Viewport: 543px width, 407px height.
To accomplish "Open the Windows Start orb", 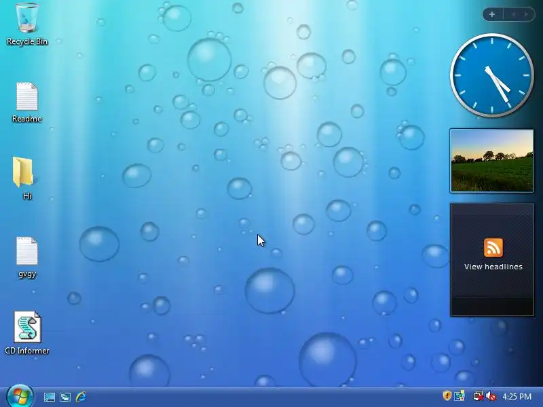I will [x=20, y=397].
